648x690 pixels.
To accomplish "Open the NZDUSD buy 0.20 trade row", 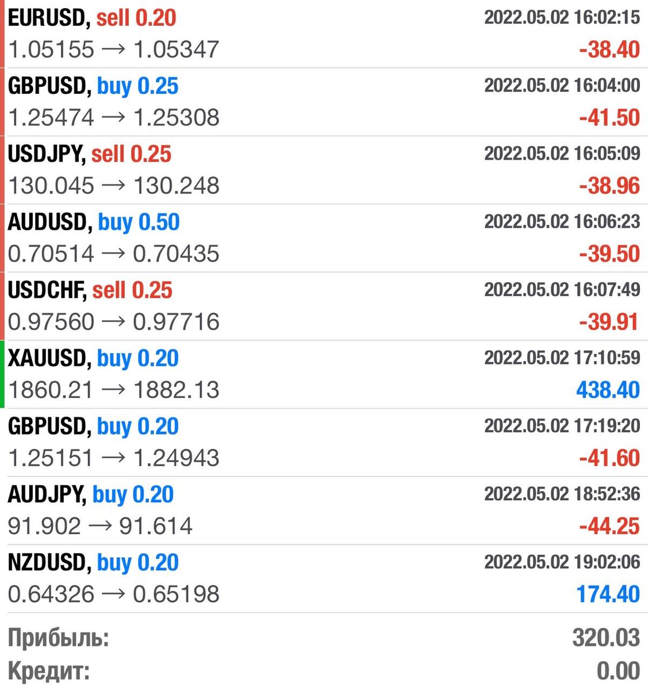I will (324, 578).
